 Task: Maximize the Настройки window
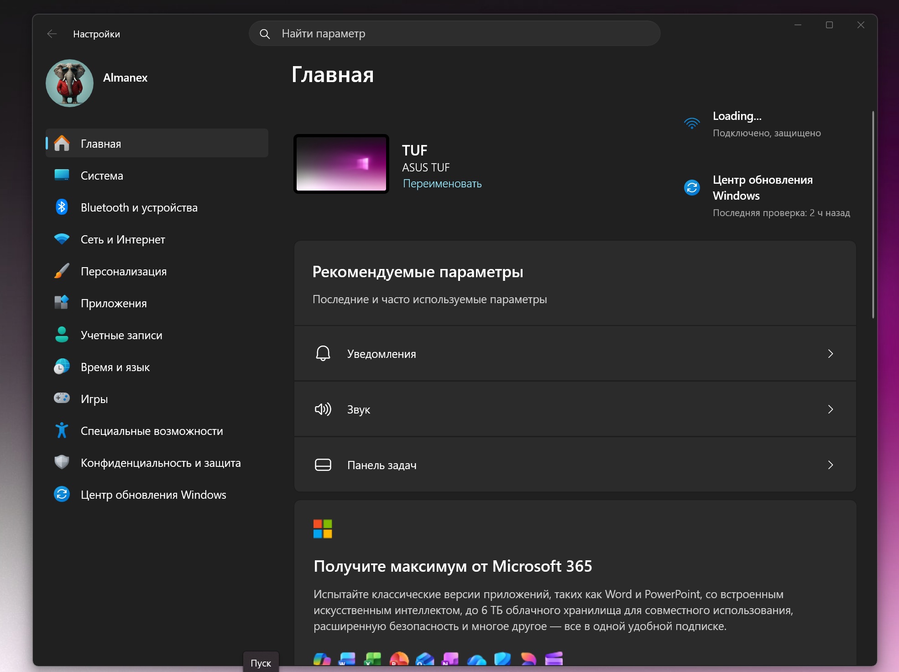(x=829, y=25)
